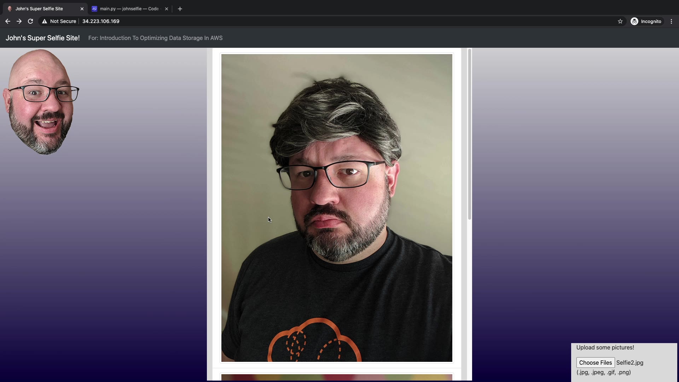Open a new tab with plus icon
679x382 pixels.
click(180, 9)
